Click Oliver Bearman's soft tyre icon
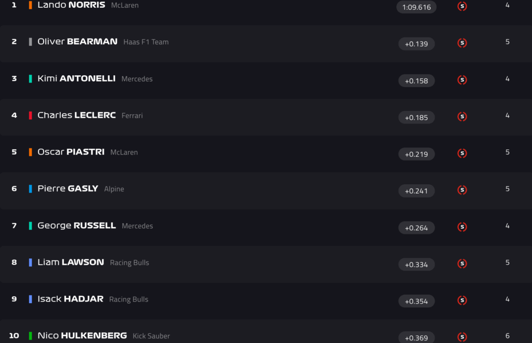 coord(462,43)
